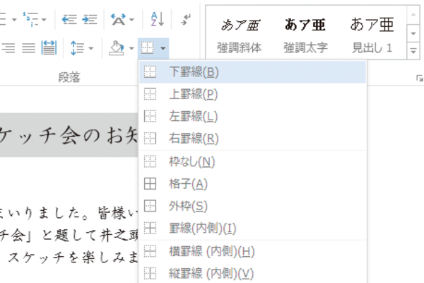Screen dimensions: 424x283
Task: Select 格子(A) all borders option
Action: pyautogui.click(x=252, y=184)
